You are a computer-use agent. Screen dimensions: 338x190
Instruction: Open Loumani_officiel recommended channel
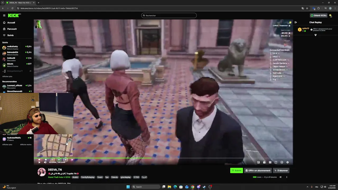pos(17,87)
